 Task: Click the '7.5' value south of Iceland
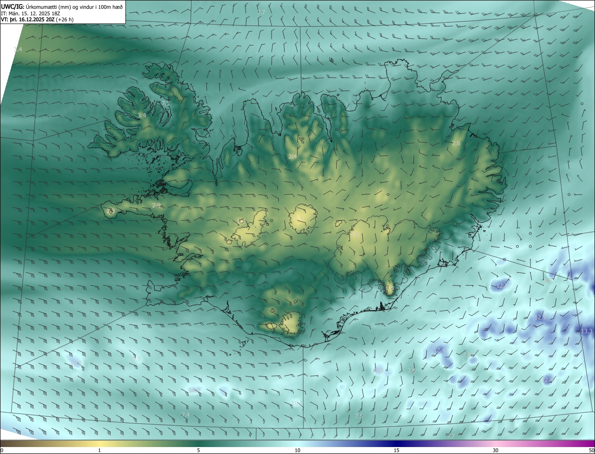pos(359,416)
